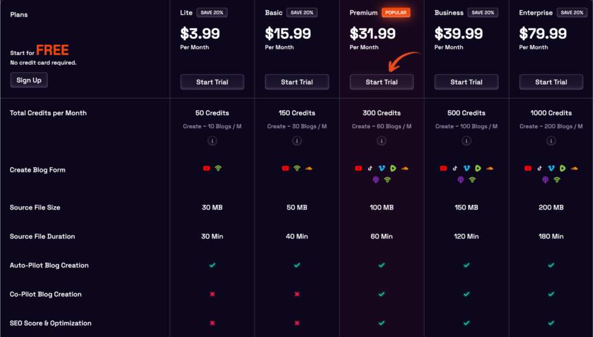Click the Rumble icon in Enterprise column

pos(563,169)
